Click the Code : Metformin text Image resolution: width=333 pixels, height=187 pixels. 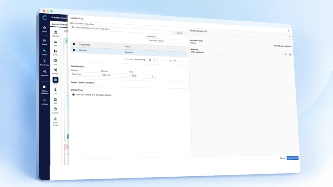tap(197, 52)
